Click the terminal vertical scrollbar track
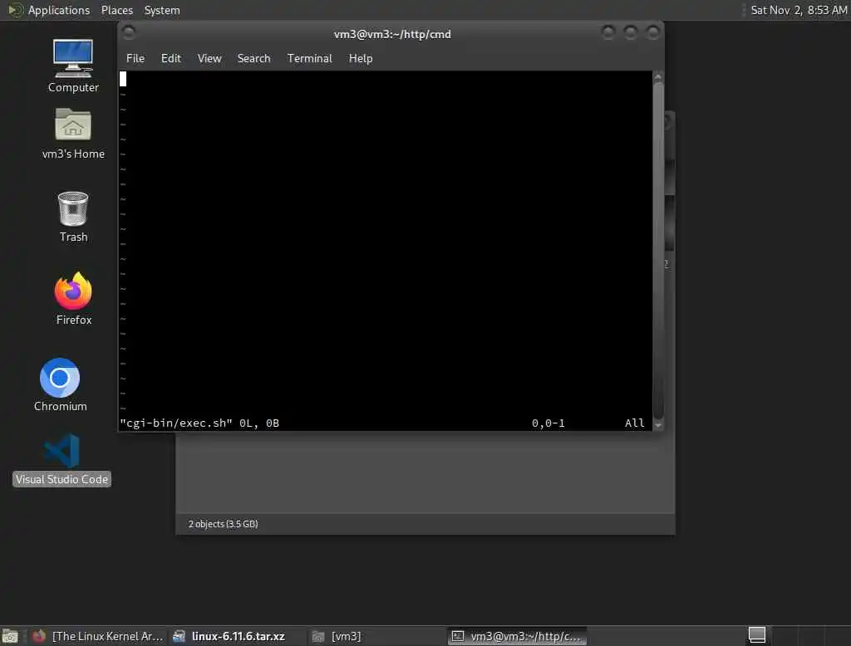The height and width of the screenshot is (646, 851). [658, 251]
